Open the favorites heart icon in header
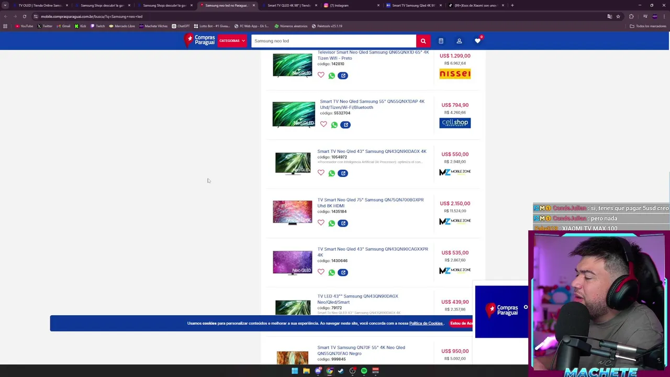Viewport: 670px width, 377px height. click(477, 41)
